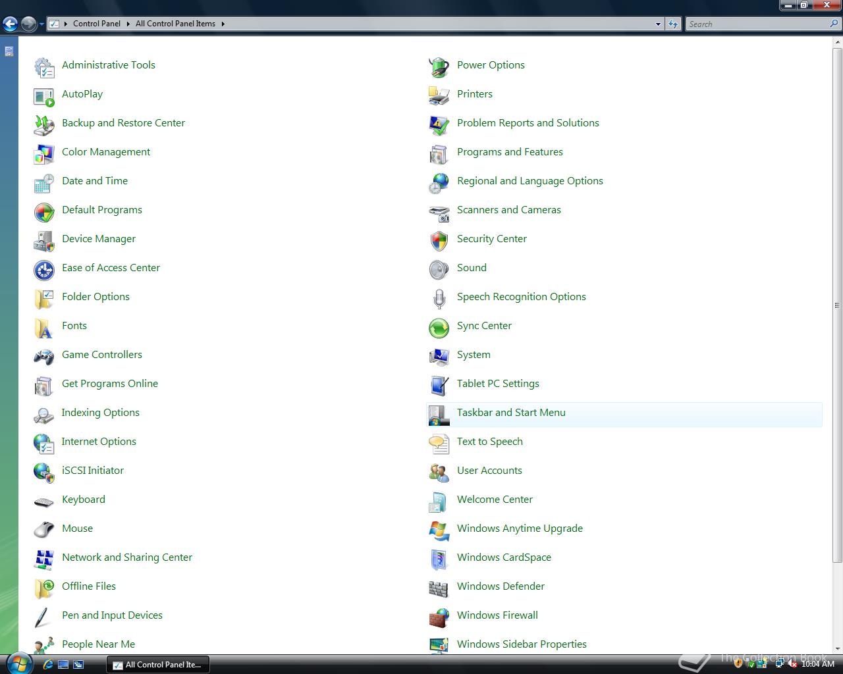This screenshot has height=674, width=843.
Task: Open the System link
Action: point(474,355)
